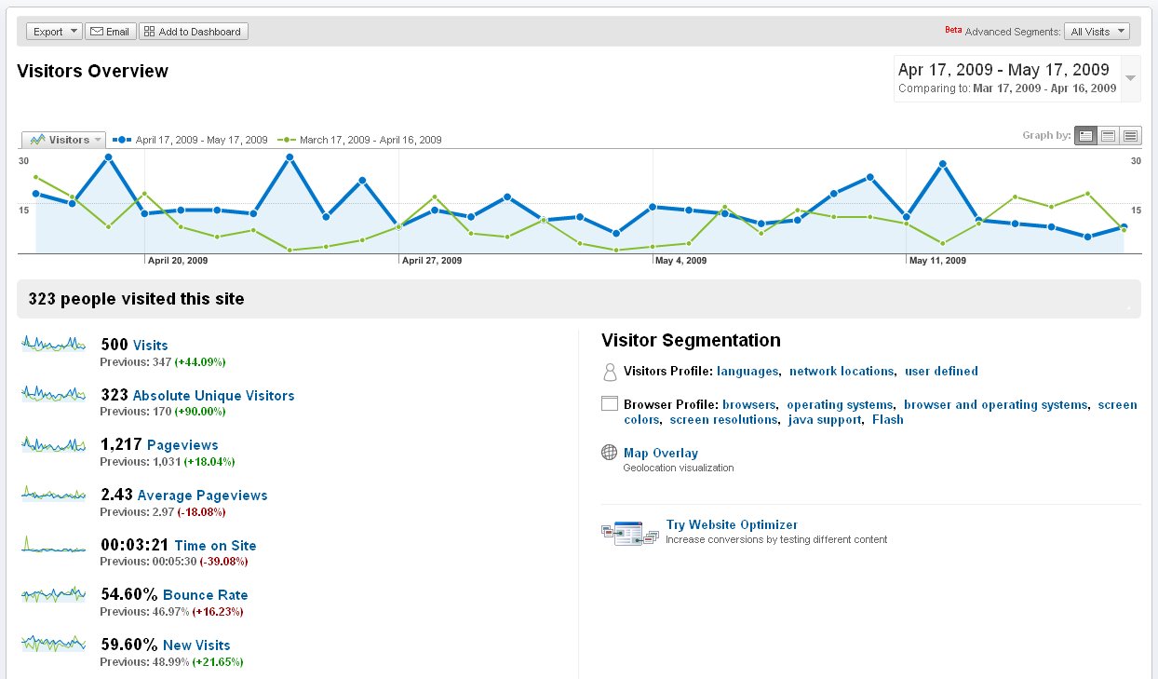Click the '323 people visited this site' heading
Screen dimensions: 1158x679
137,299
